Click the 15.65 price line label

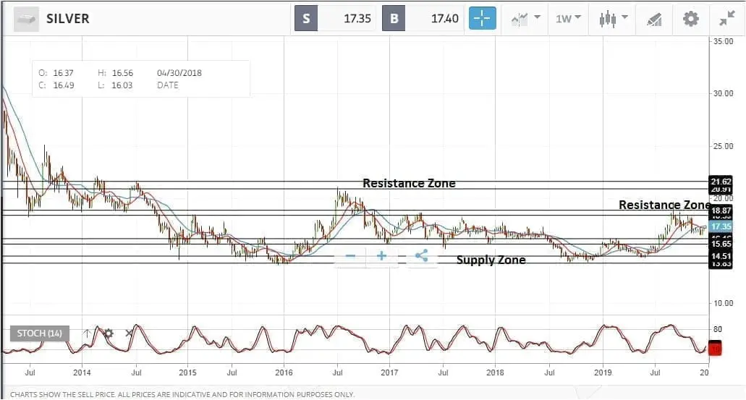pos(721,244)
